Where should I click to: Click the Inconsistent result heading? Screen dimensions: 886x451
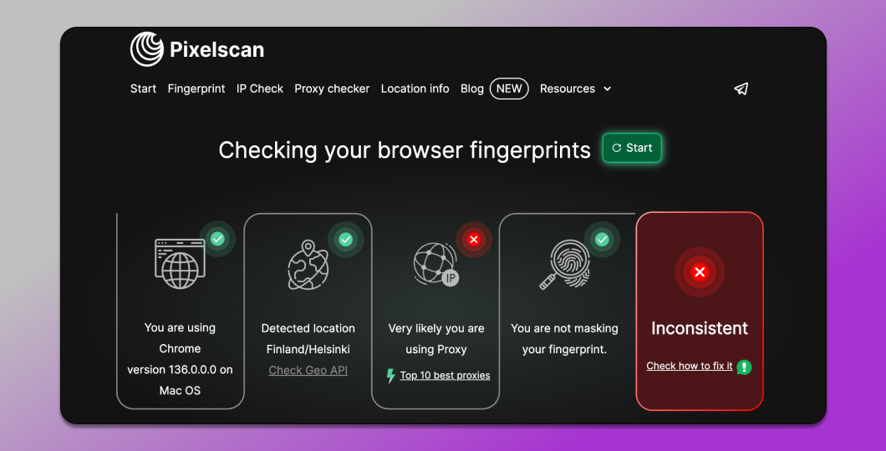(700, 328)
